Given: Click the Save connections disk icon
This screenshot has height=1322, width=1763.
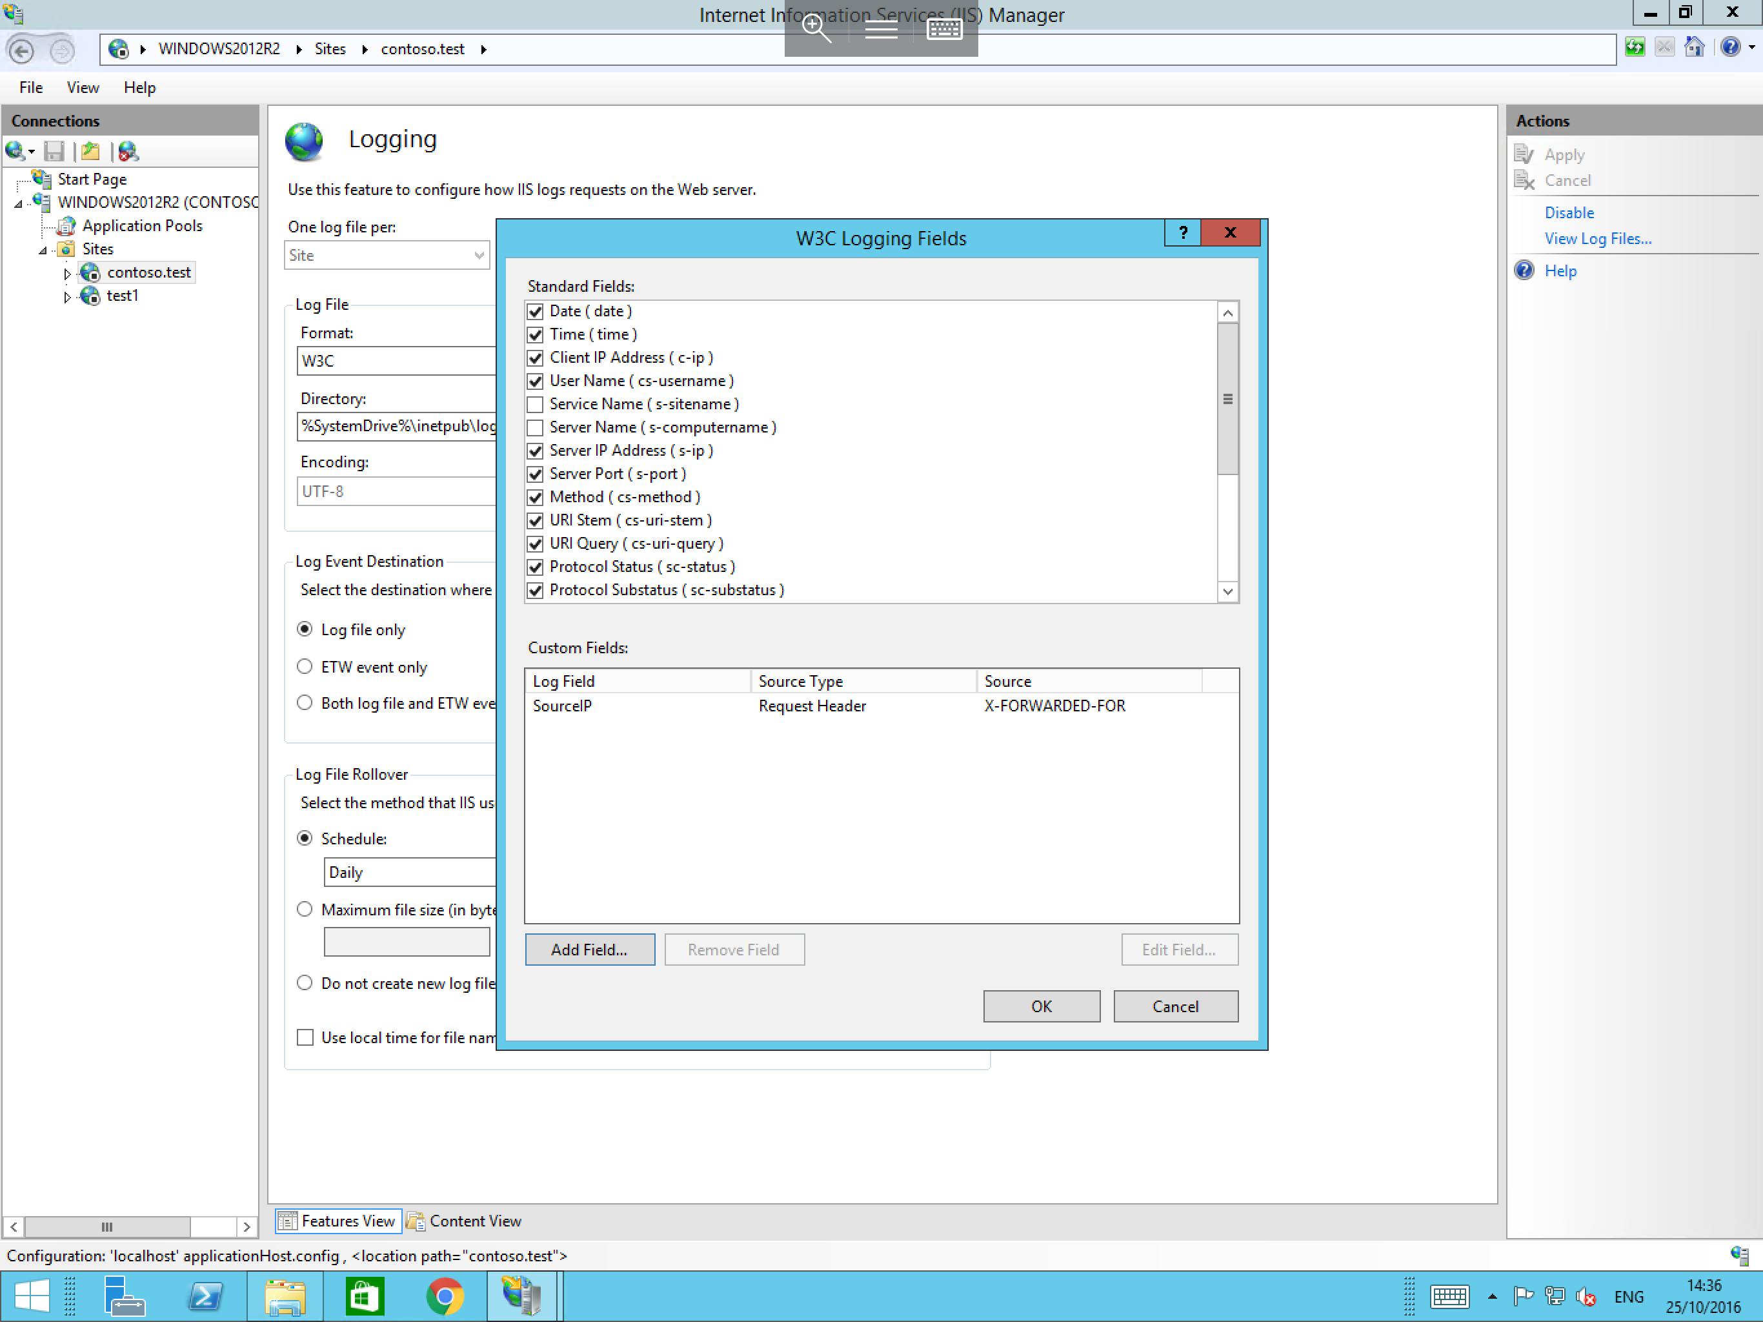Looking at the screenshot, I should pos(54,150).
